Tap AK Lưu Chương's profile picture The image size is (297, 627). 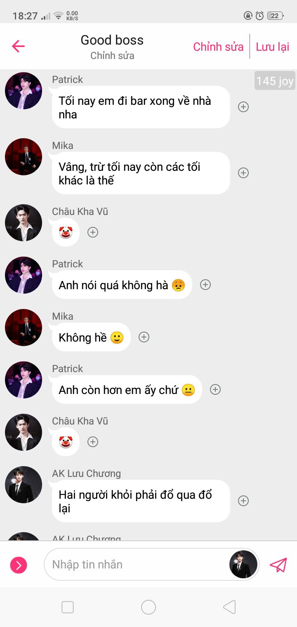[24, 485]
